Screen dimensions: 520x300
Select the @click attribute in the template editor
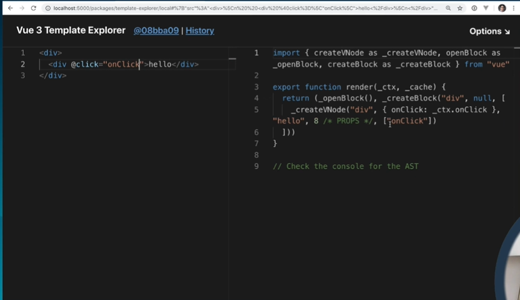click(84, 64)
